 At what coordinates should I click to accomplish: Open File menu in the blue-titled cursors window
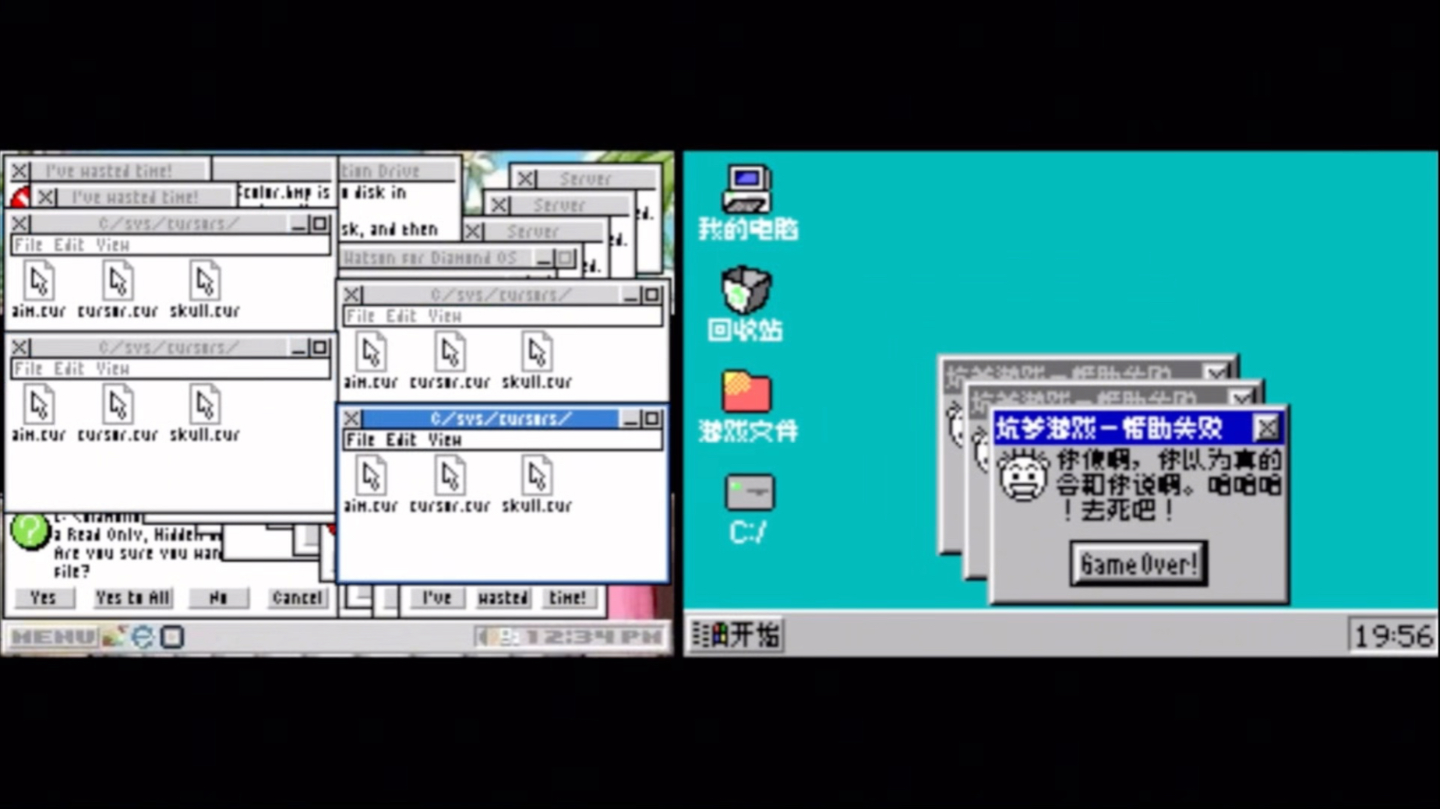[360, 440]
